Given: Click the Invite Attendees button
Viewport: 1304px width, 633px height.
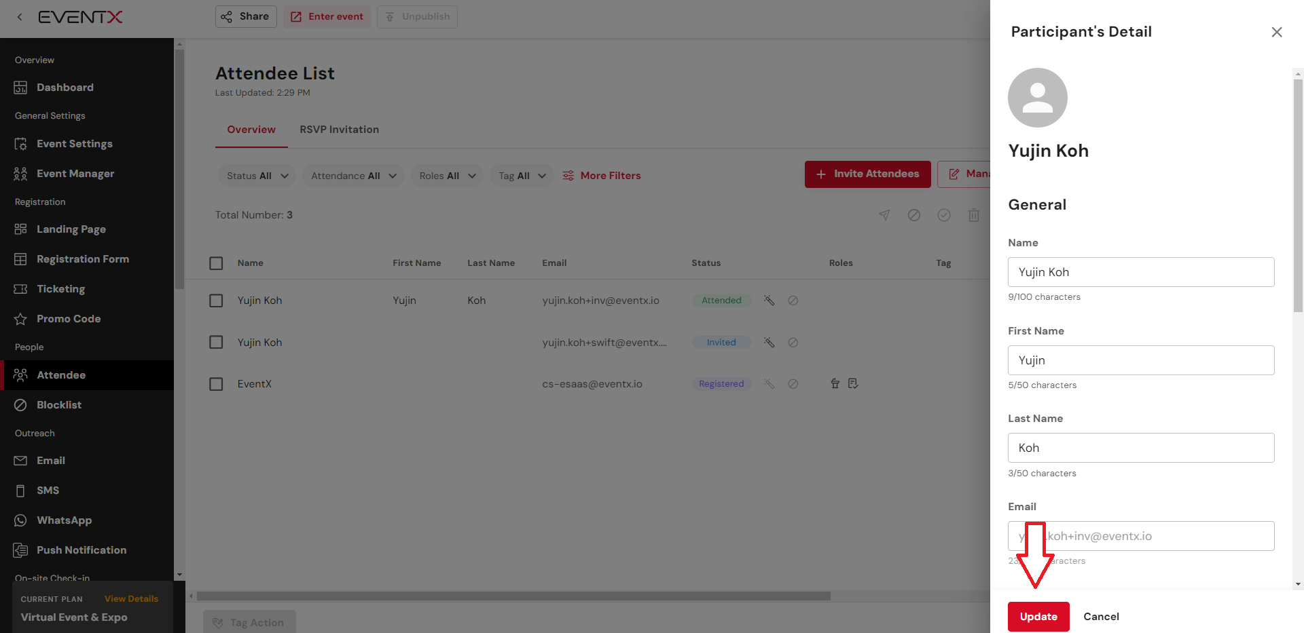Looking at the screenshot, I should (867, 174).
